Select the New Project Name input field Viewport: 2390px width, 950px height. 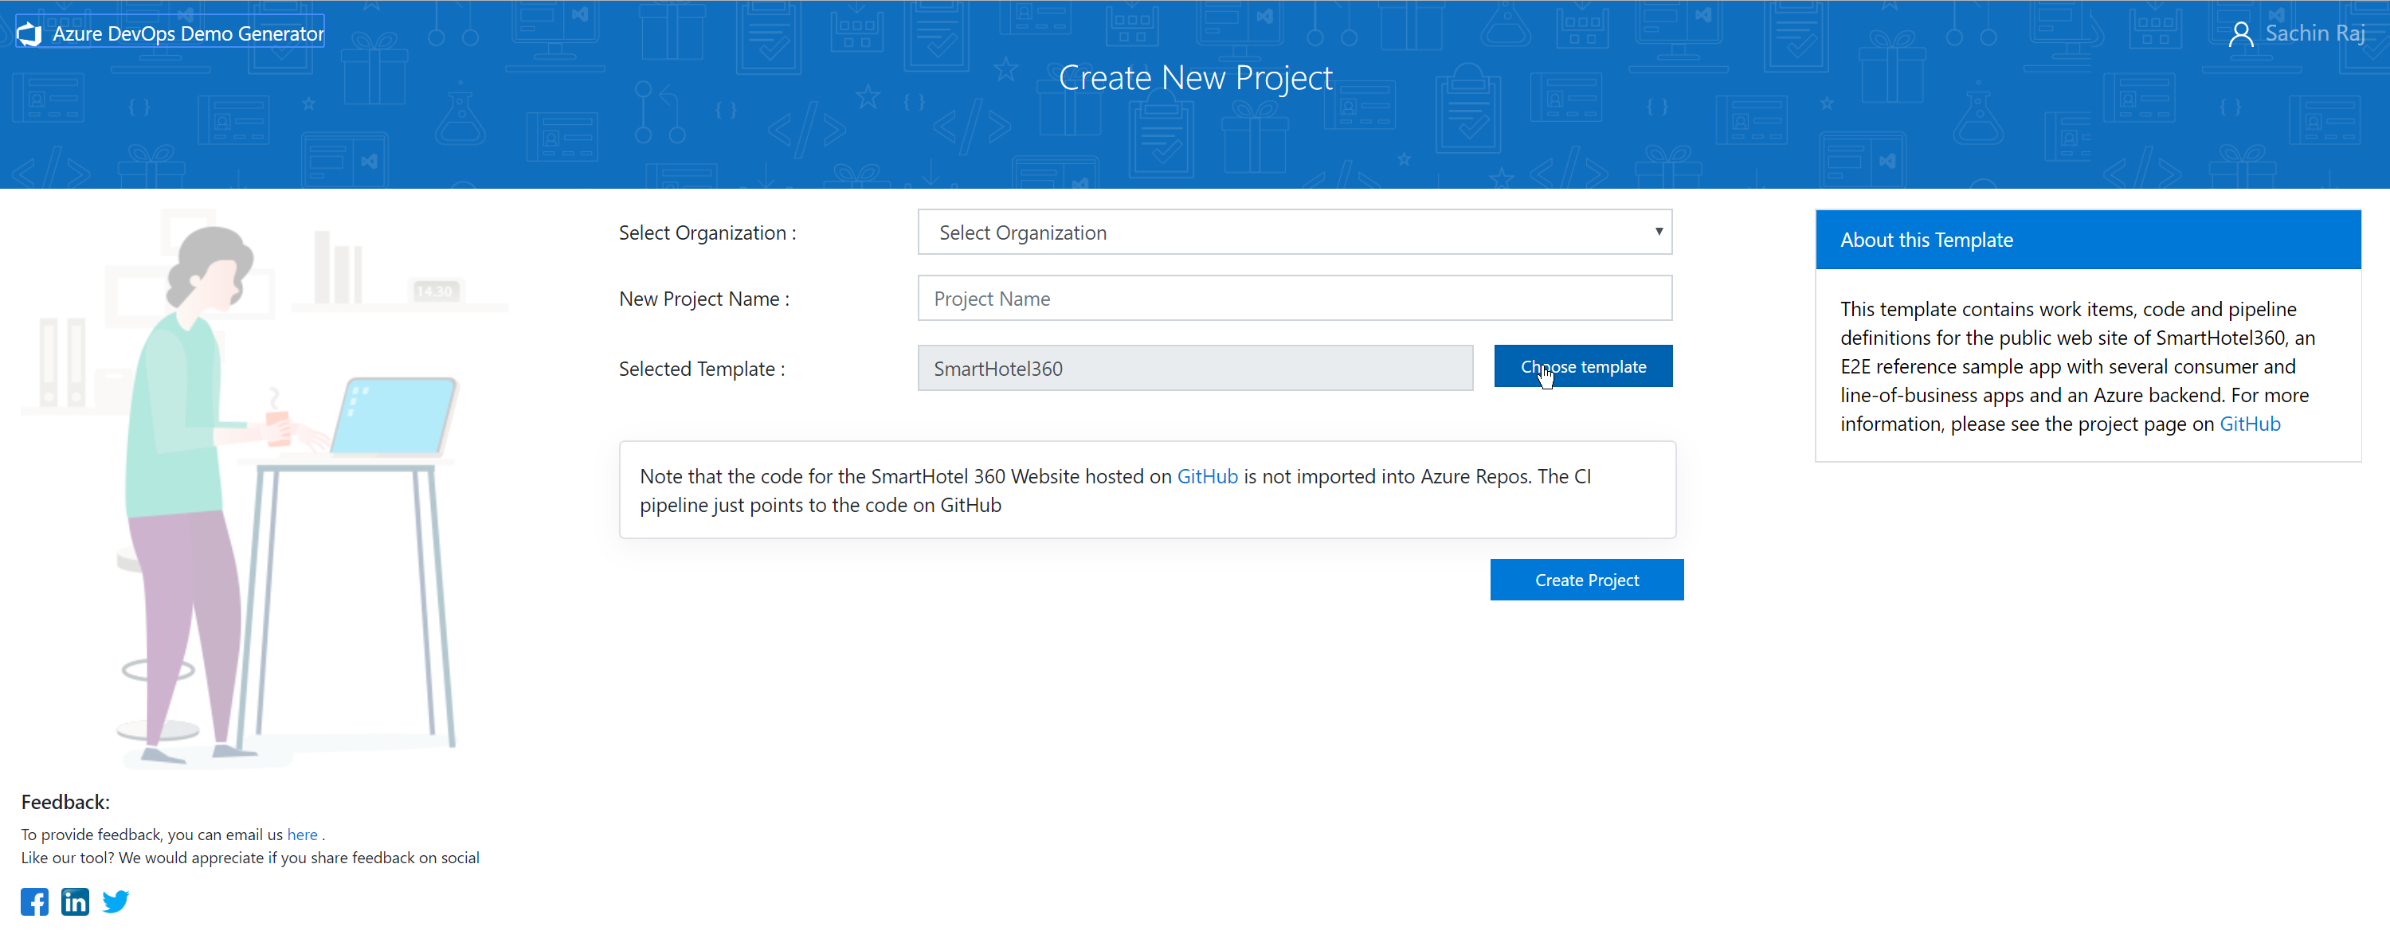1294,299
